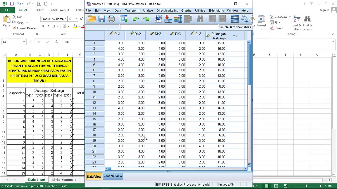Open data document folder icon in SPSS

[92, 19]
